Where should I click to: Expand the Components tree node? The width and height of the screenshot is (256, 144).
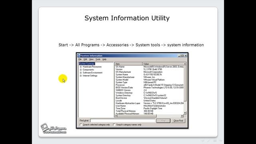(x=81, y=70)
